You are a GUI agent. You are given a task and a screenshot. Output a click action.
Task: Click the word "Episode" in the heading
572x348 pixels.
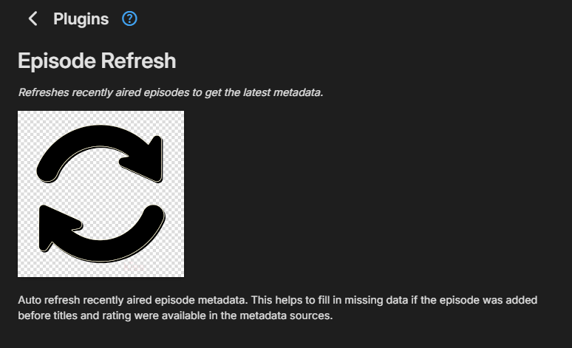click(x=55, y=61)
